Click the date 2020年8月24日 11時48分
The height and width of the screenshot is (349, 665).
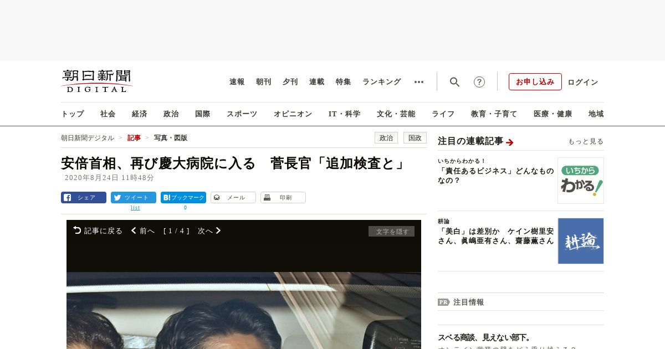coord(109,178)
